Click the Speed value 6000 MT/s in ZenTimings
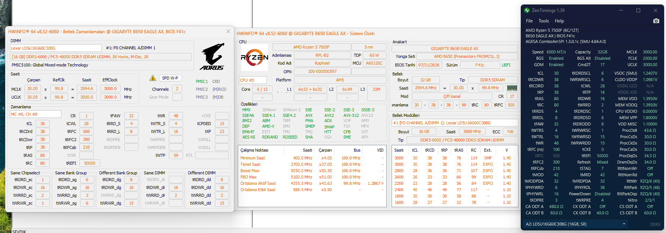The width and height of the screenshot is (666, 233). pos(556,52)
